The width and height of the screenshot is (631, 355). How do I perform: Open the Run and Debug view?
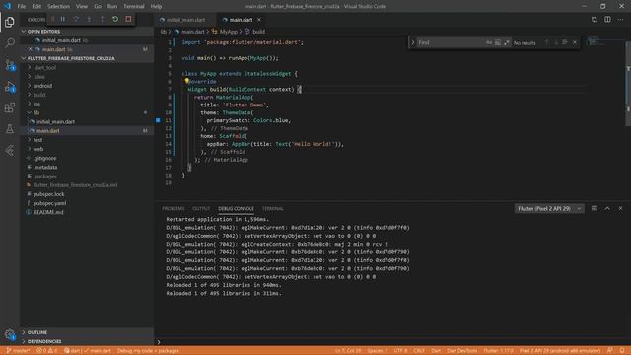click(10, 87)
